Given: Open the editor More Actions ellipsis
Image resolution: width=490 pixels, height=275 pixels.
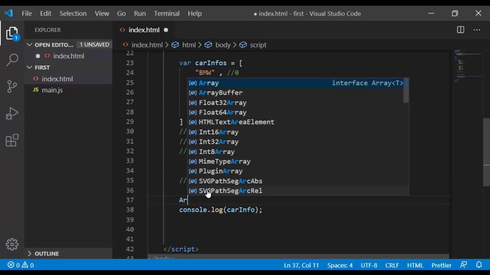Looking at the screenshot, I should coord(477,30).
